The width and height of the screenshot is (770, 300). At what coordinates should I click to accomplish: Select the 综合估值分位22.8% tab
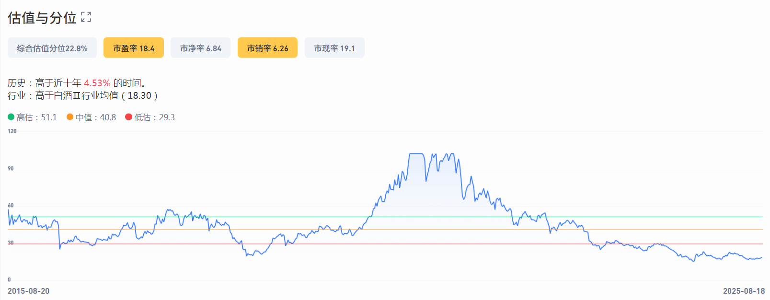[x=52, y=48]
